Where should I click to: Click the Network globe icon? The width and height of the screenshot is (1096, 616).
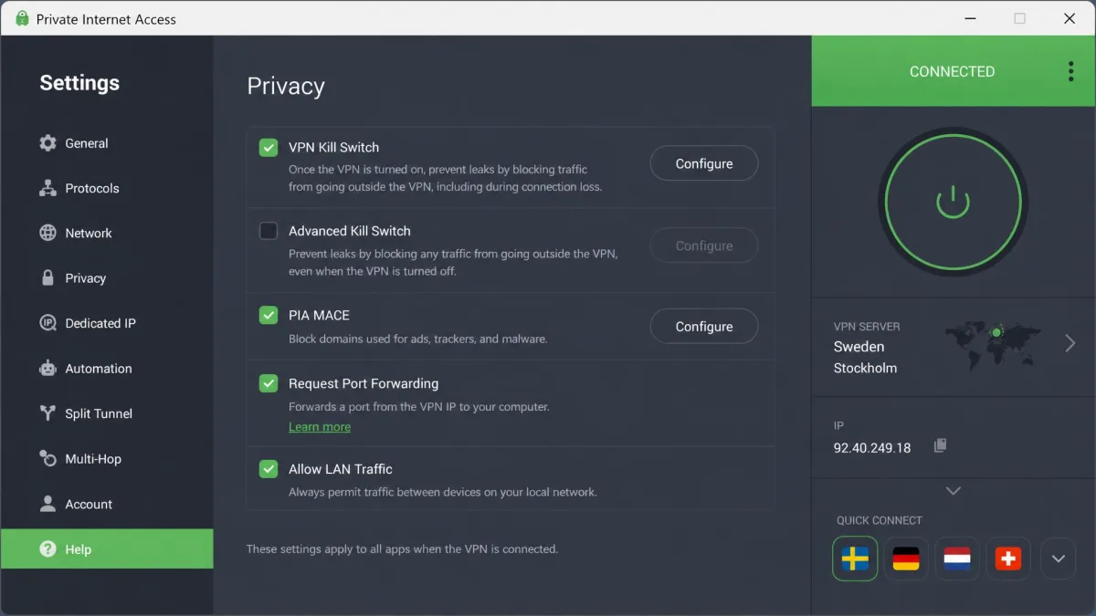(x=47, y=233)
